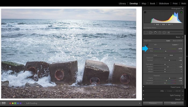Toggle the highlight clipping indicator in histogram
This screenshot has height=107, width=188.
click(182, 13)
